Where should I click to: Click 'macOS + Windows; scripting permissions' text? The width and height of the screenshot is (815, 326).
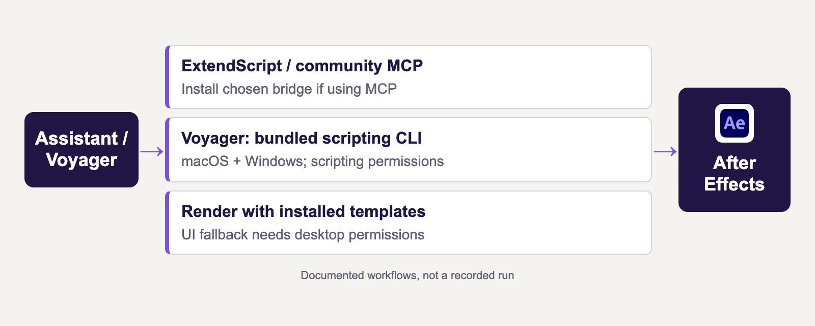pos(312,161)
